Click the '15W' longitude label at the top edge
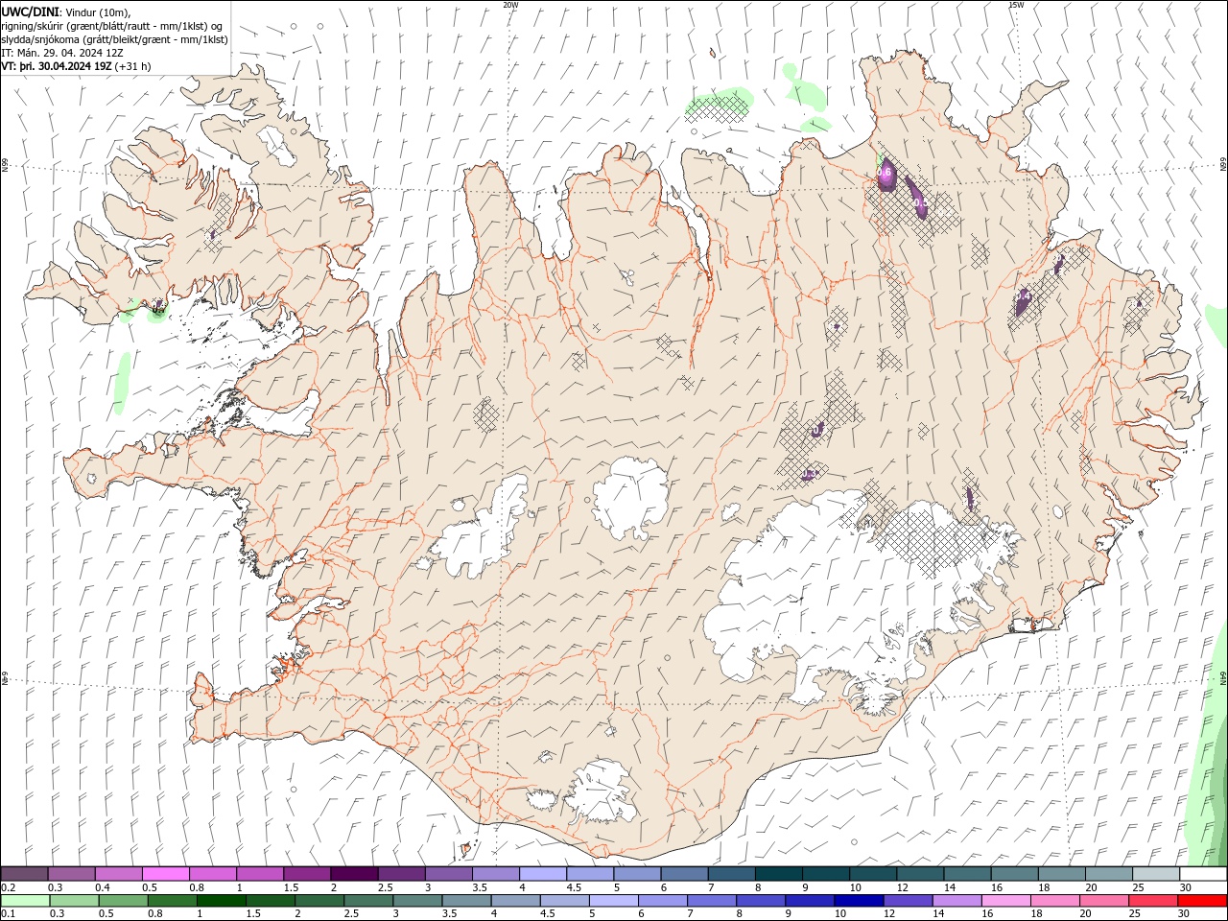Image resolution: width=1228 pixels, height=921 pixels. tap(1016, 5)
